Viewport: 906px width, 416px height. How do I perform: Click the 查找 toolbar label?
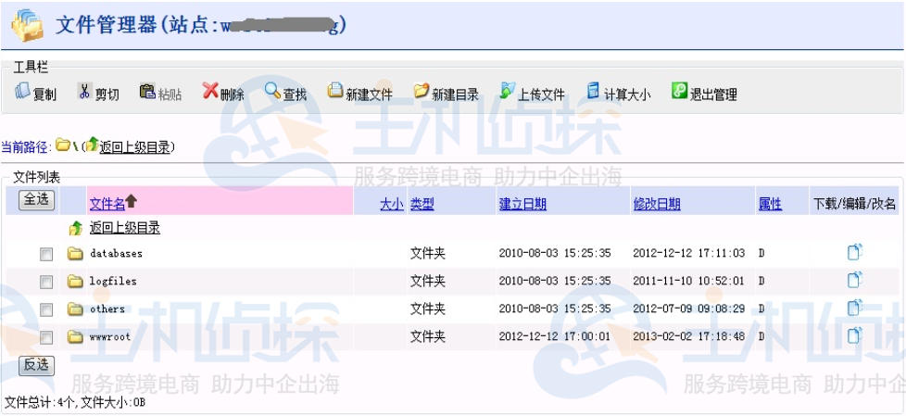point(295,95)
